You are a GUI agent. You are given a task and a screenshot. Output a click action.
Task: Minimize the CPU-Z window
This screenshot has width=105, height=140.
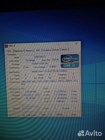[59, 44]
